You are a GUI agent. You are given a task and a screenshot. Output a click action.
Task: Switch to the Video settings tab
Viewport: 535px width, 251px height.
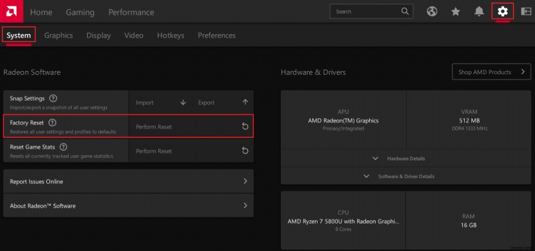tap(134, 35)
